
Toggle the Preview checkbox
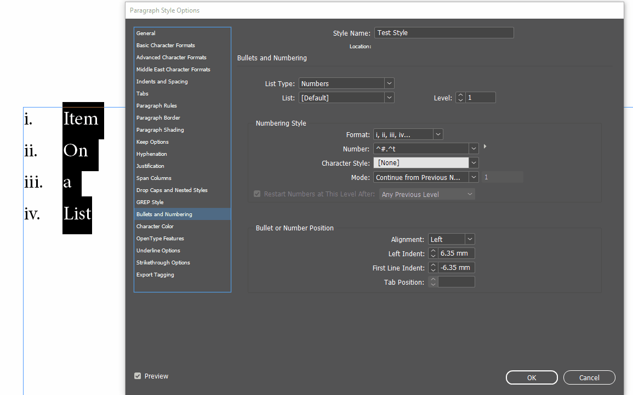click(x=138, y=376)
